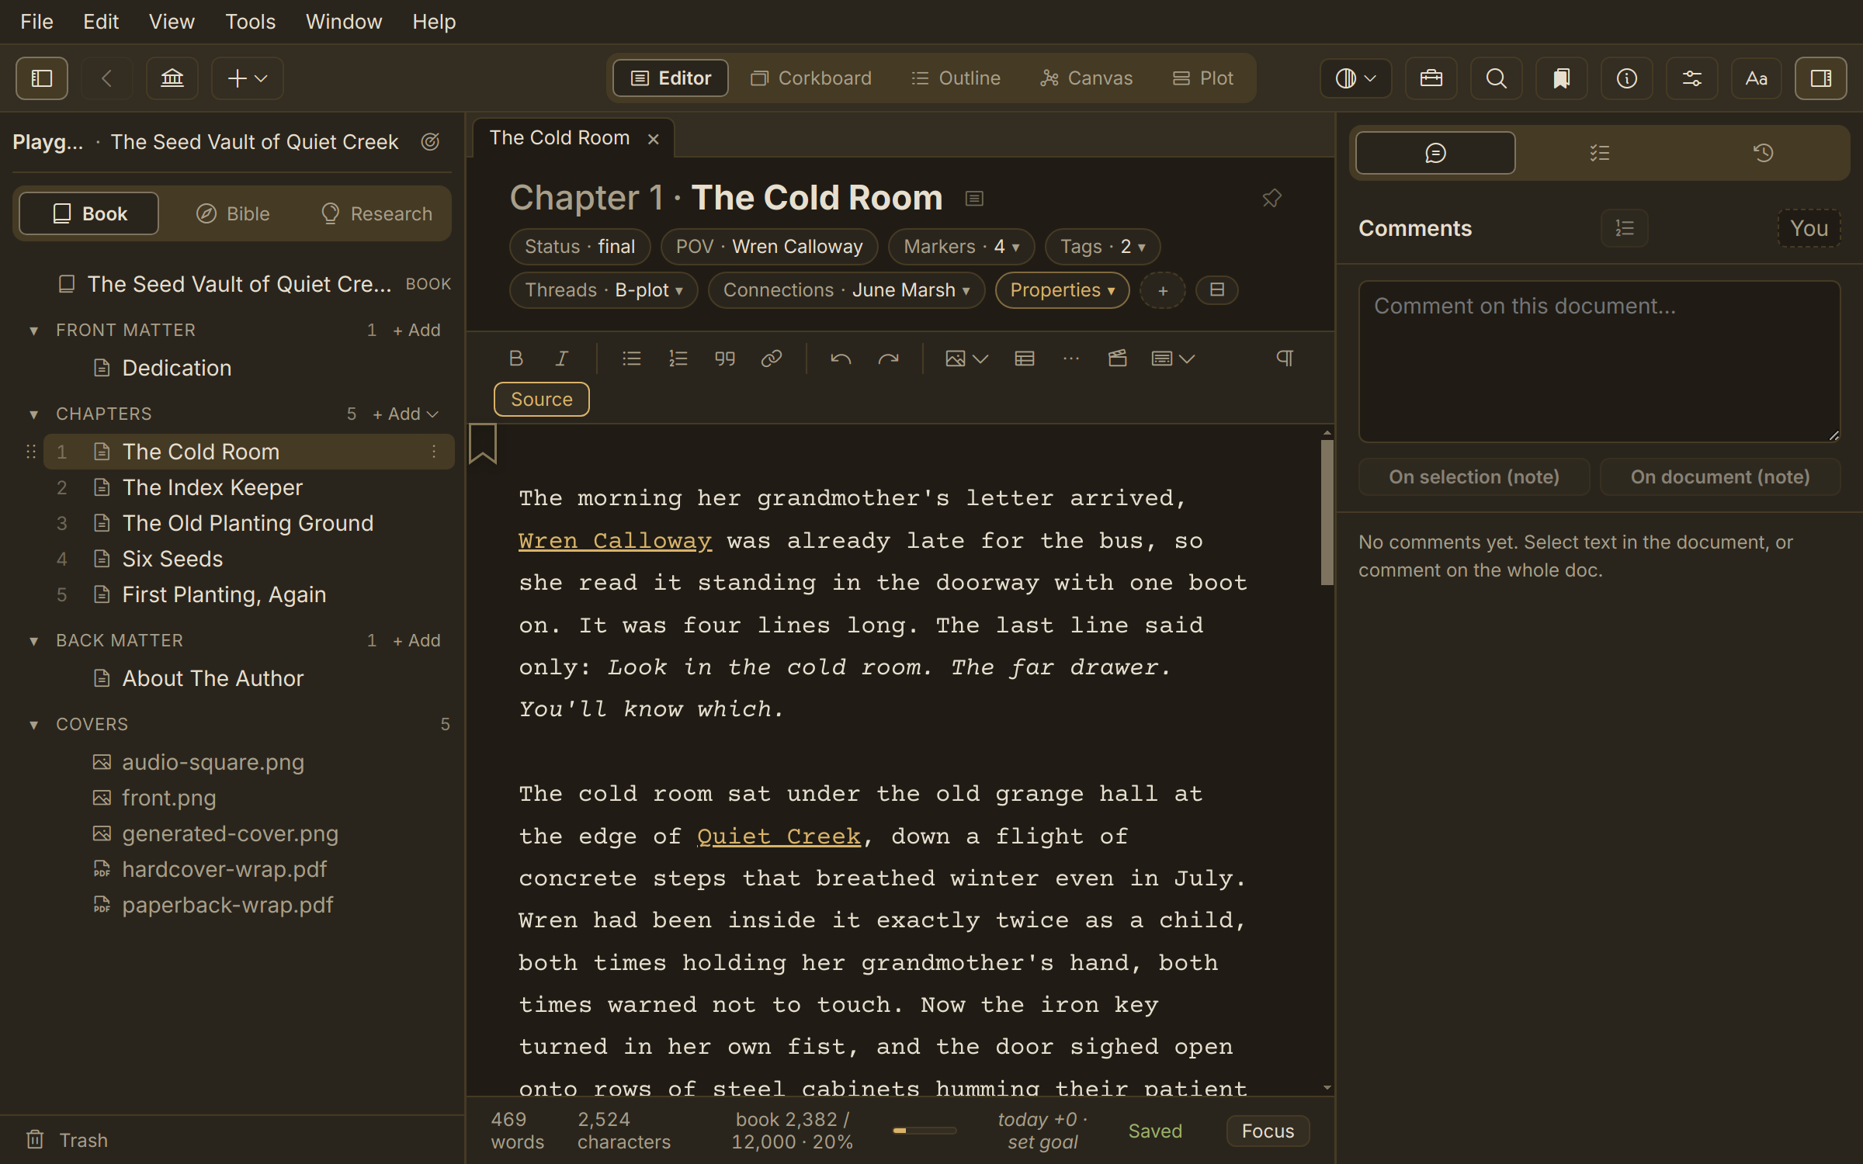
Task: Close The Cold Room tab
Action: pyautogui.click(x=654, y=139)
